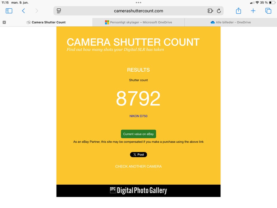Click the RESULTS heading text
Screen dimensions: 277x208
pos(138,70)
